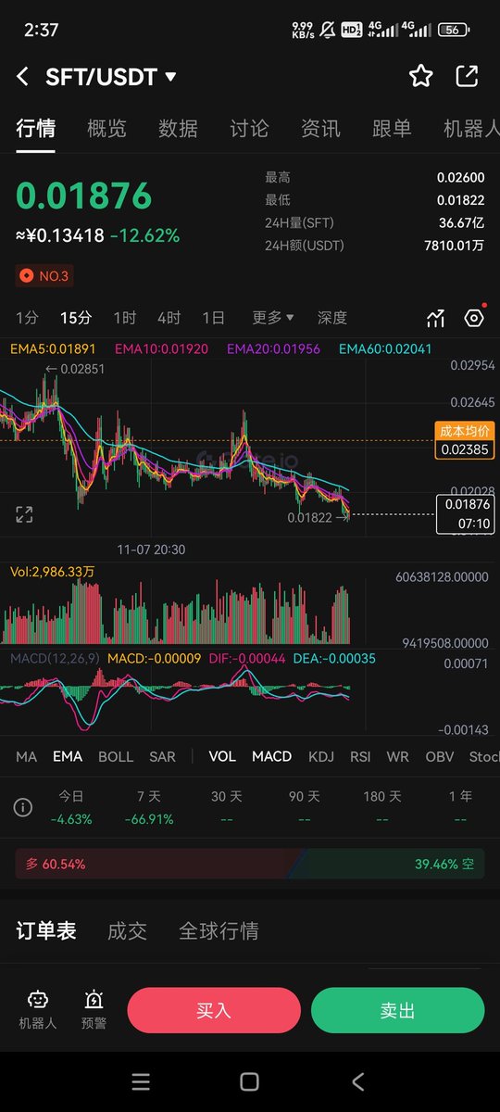Tap the Vol:2,986.33万 volume label
This screenshot has height=1112, width=500.
[53, 572]
